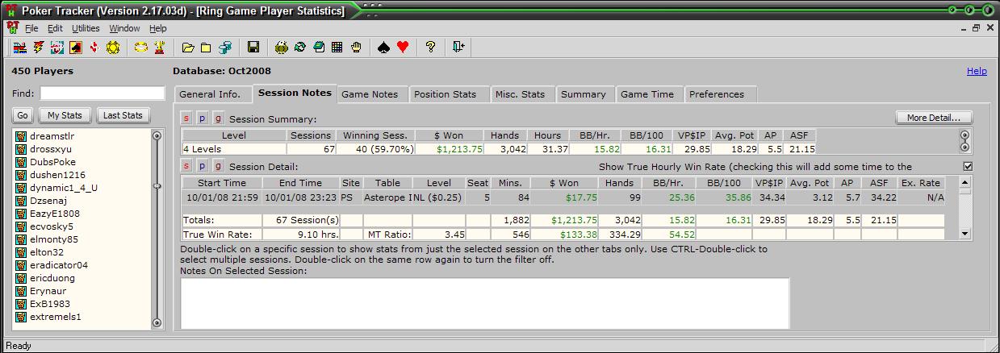This screenshot has width=1000, height=353.
Task: Click the exit door toolbar icon
Action: tap(458, 47)
